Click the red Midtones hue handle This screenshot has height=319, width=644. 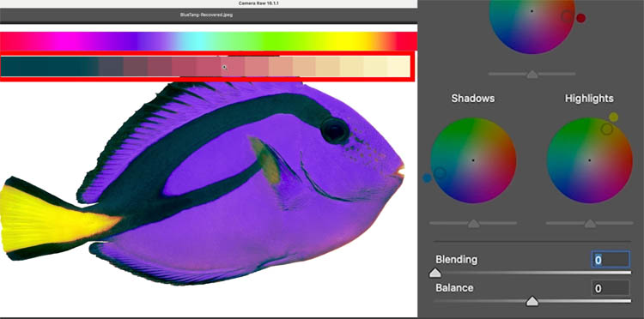tap(580, 18)
